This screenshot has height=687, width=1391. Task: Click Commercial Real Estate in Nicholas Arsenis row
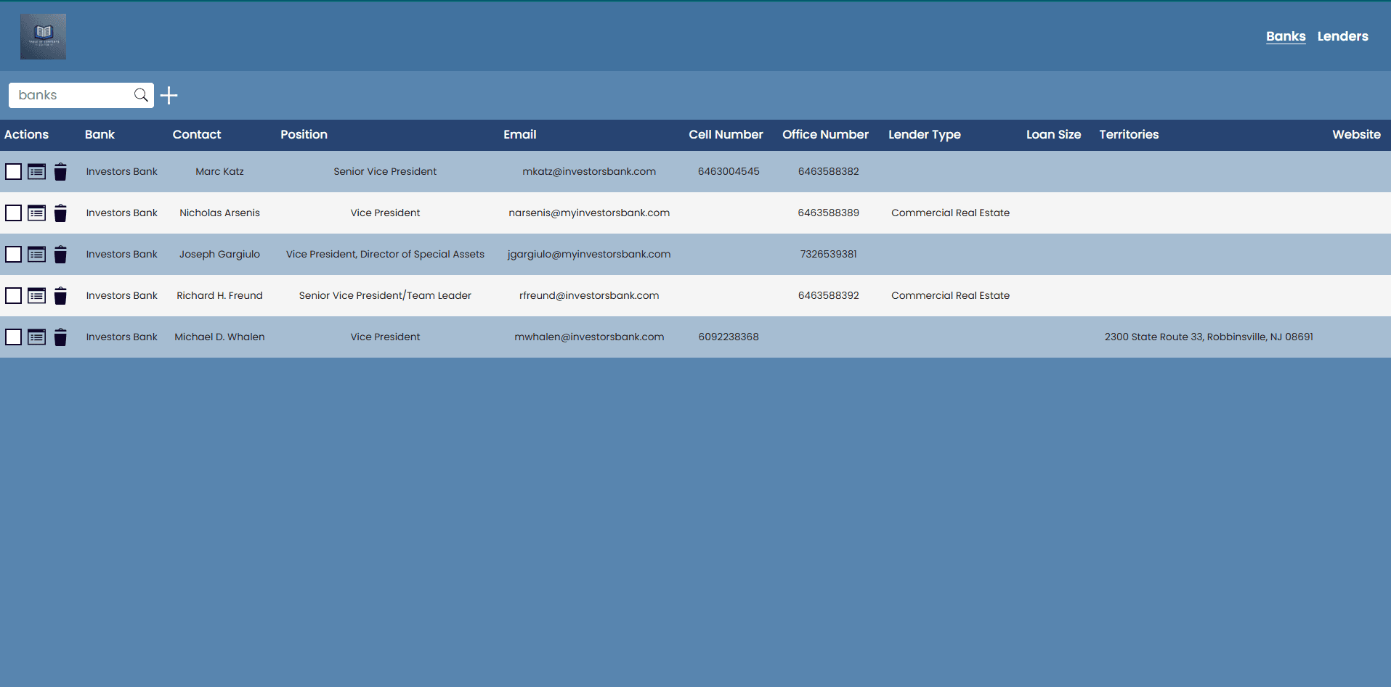(x=950, y=213)
